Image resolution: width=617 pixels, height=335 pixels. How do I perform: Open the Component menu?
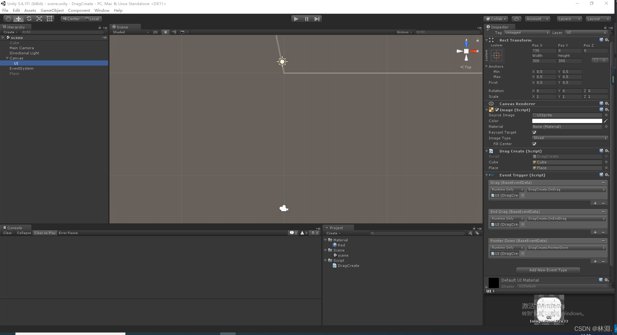pos(79,10)
